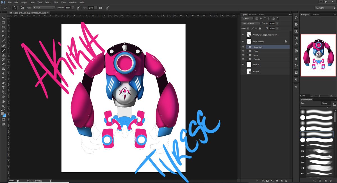Open the layer Fill dropdown arrow

click(277, 28)
